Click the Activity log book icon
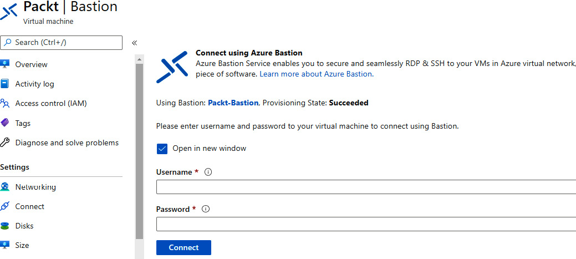This screenshot has height=259, width=576. [x=5, y=84]
